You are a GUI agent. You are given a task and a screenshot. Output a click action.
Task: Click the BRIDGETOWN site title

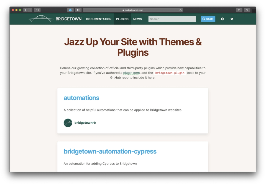[68, 19]
